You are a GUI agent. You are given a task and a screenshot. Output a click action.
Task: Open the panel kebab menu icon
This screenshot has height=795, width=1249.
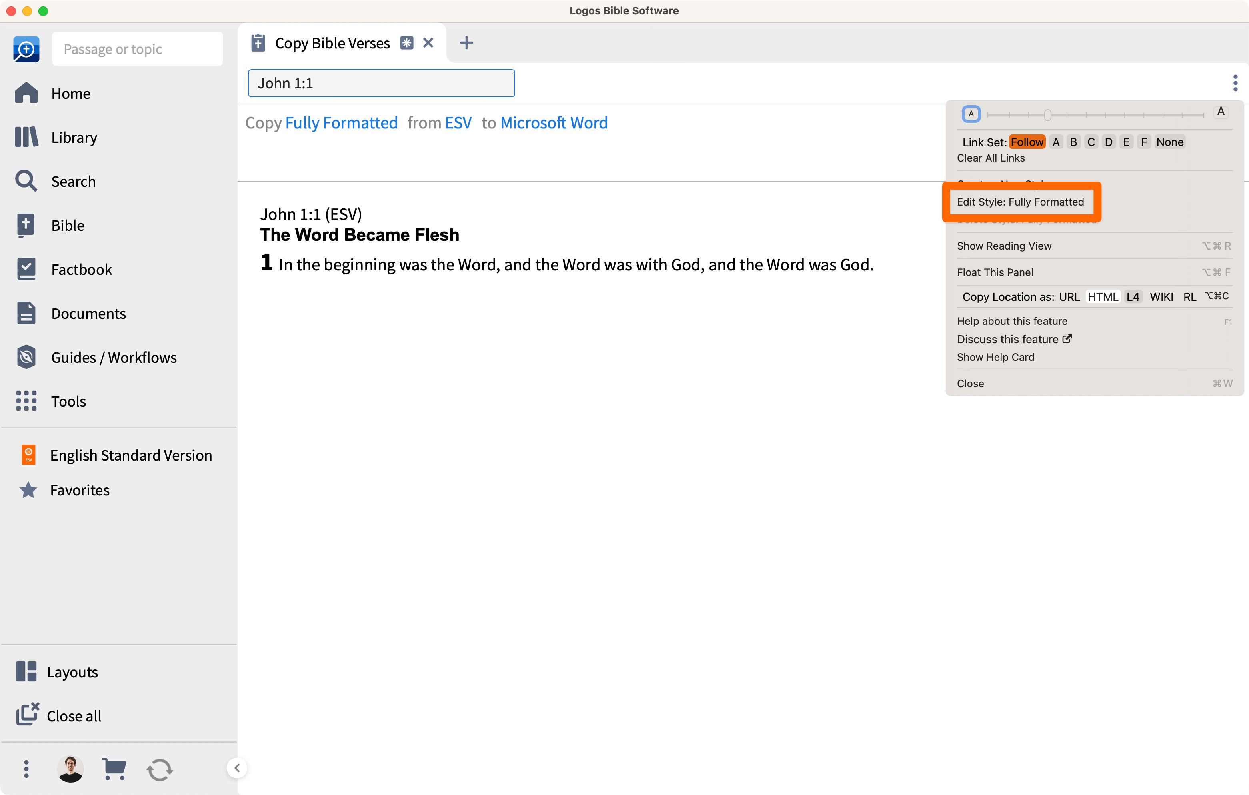tap(1235, 83)
